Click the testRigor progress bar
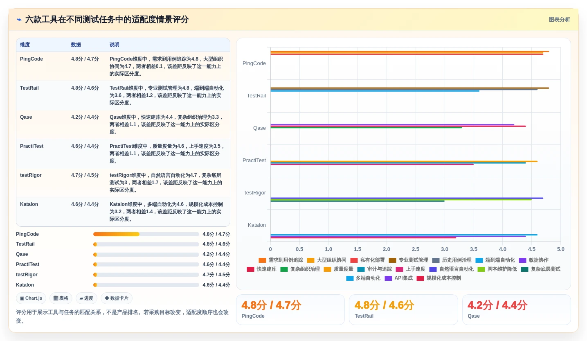This screenshot has width=587, height=341. [x=146, y=275]
